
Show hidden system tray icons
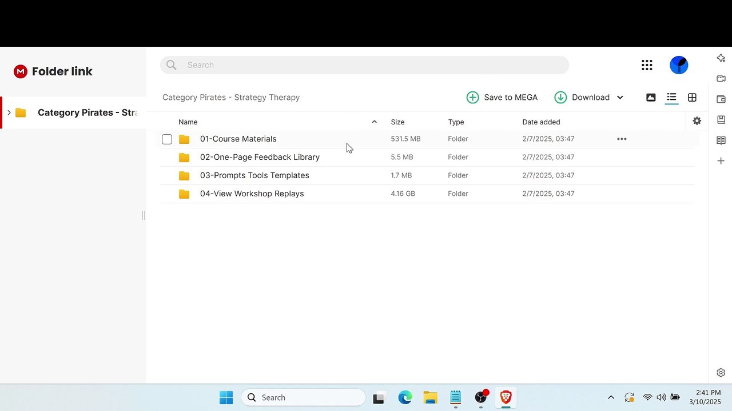611,397
